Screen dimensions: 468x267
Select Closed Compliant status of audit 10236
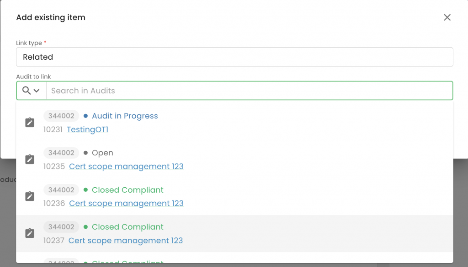tap(128, 190)
